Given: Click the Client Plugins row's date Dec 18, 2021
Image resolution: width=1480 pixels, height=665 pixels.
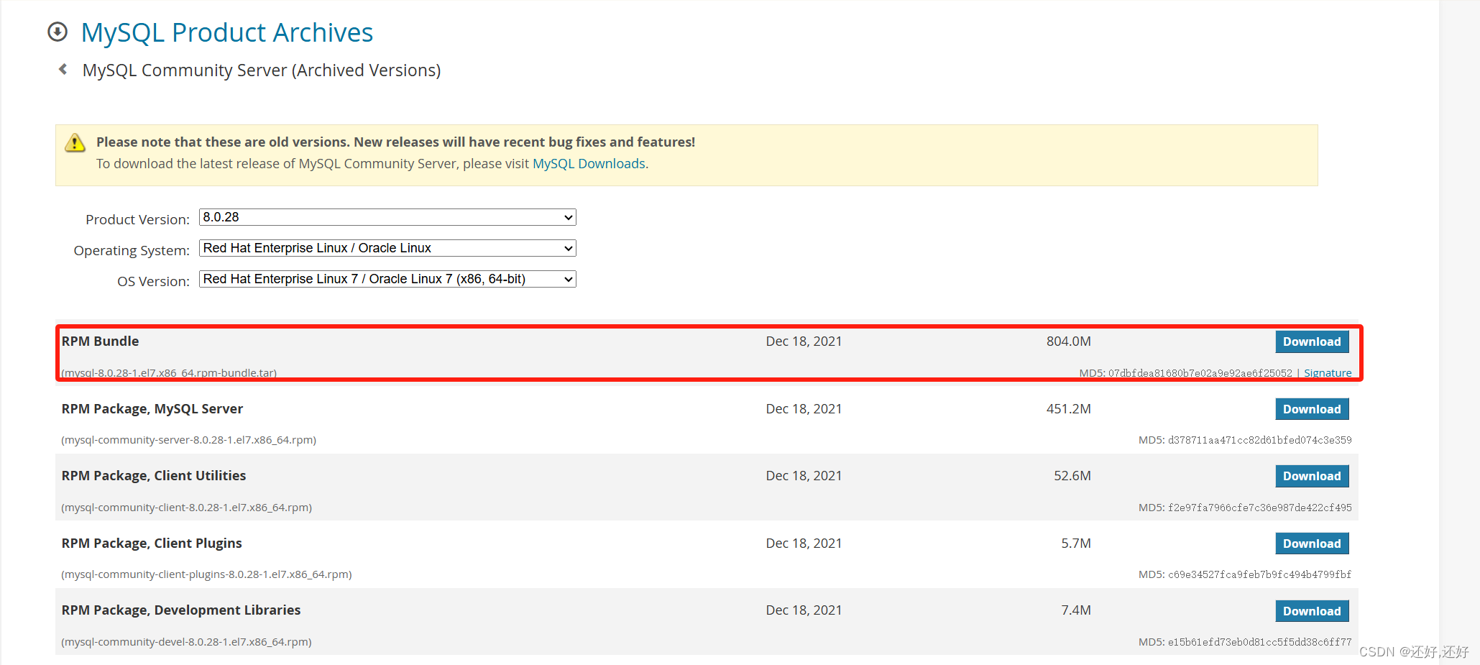Looking at the screenshot, I should [x=804, y=544].
